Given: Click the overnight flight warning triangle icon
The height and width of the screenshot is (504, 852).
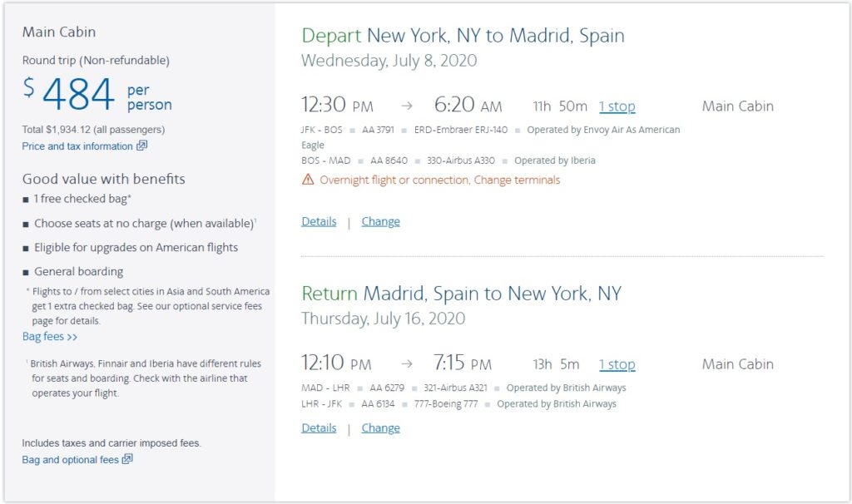Looking at the screenshot, I should (x=308, y=180).
